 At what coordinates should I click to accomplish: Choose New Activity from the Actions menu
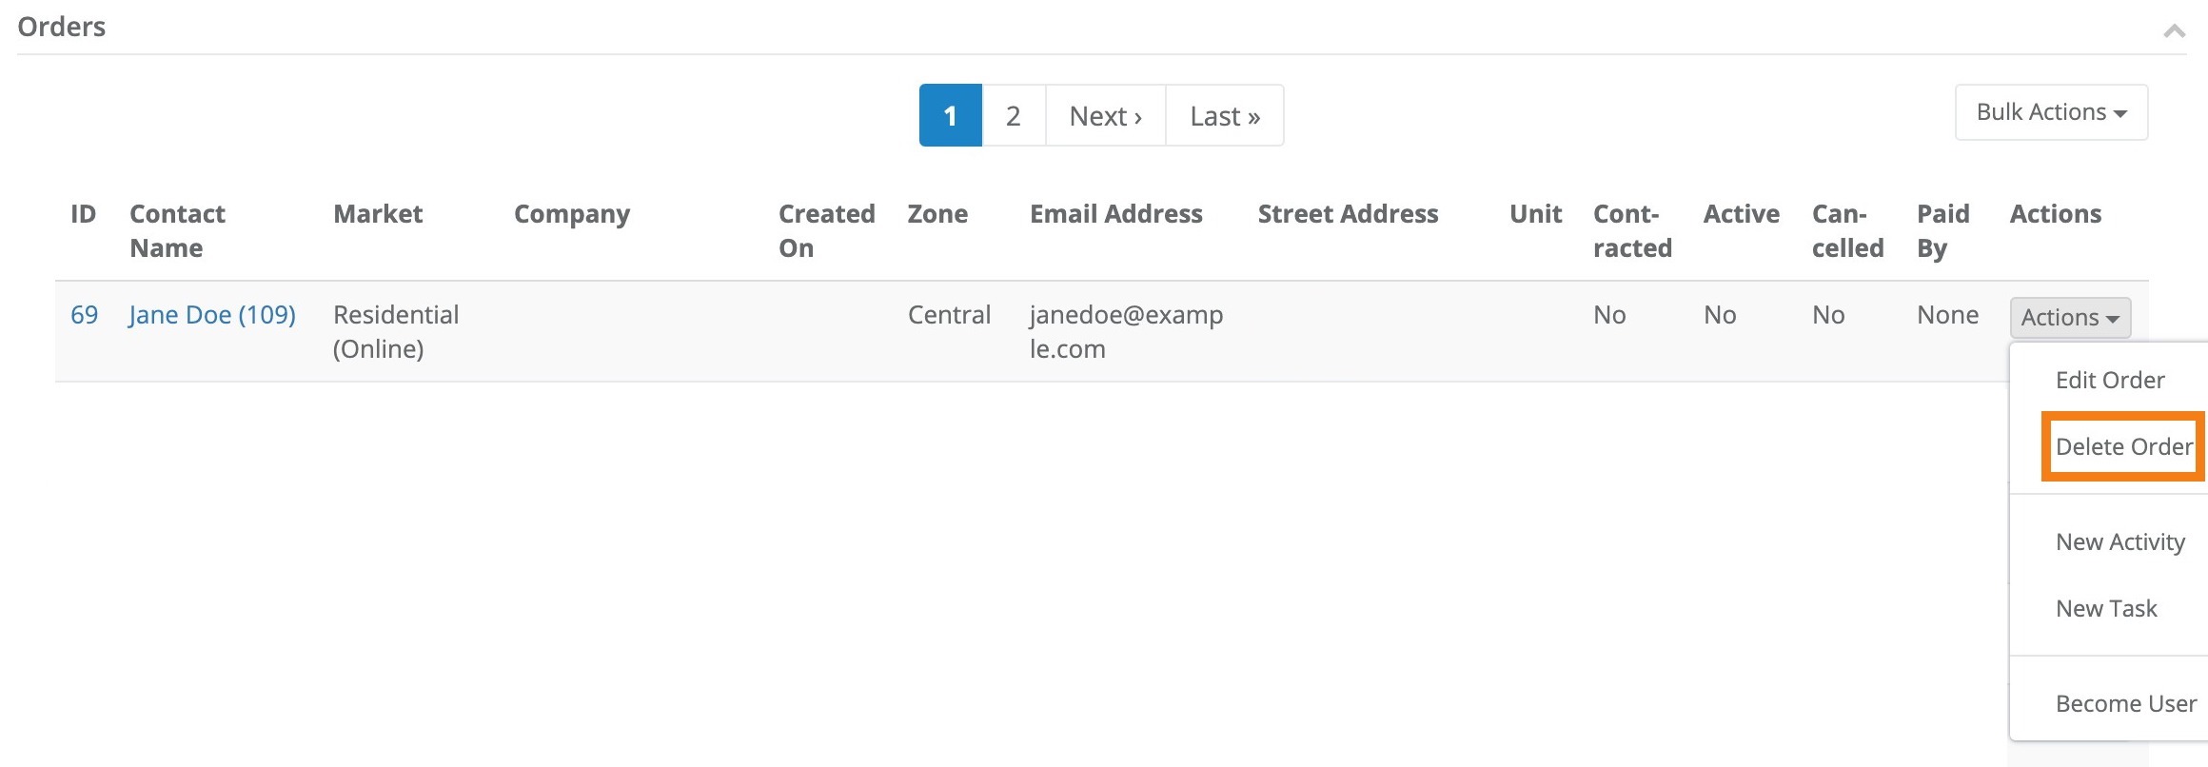pos(2120,541)
